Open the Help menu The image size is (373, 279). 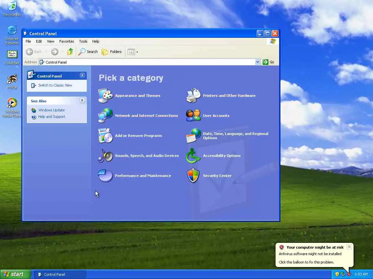click(x=96, y=41)
